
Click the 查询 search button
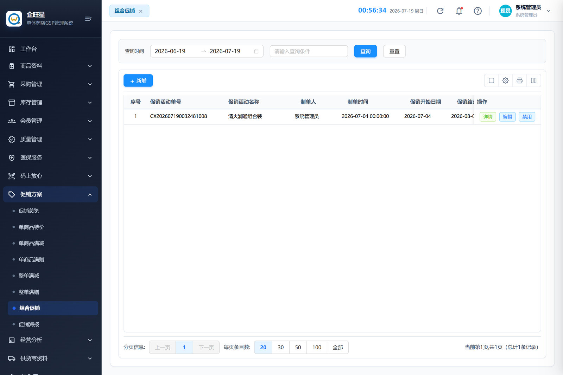[365, 51]
